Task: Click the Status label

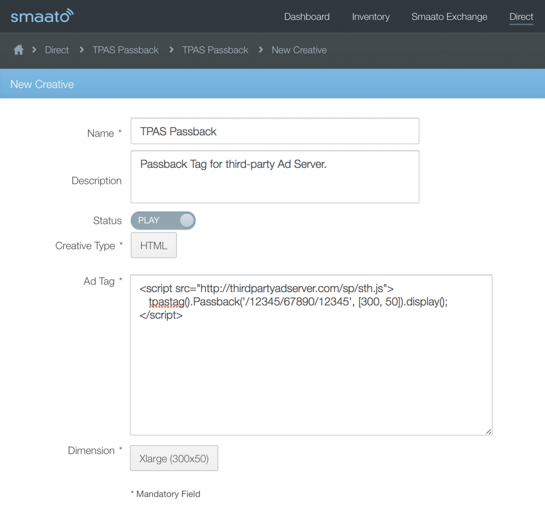Action: coord(108,221)
